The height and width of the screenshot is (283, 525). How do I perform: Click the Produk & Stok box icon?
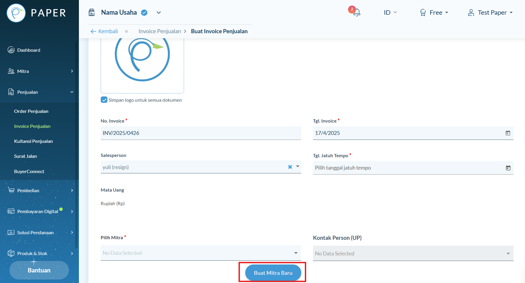11,253
